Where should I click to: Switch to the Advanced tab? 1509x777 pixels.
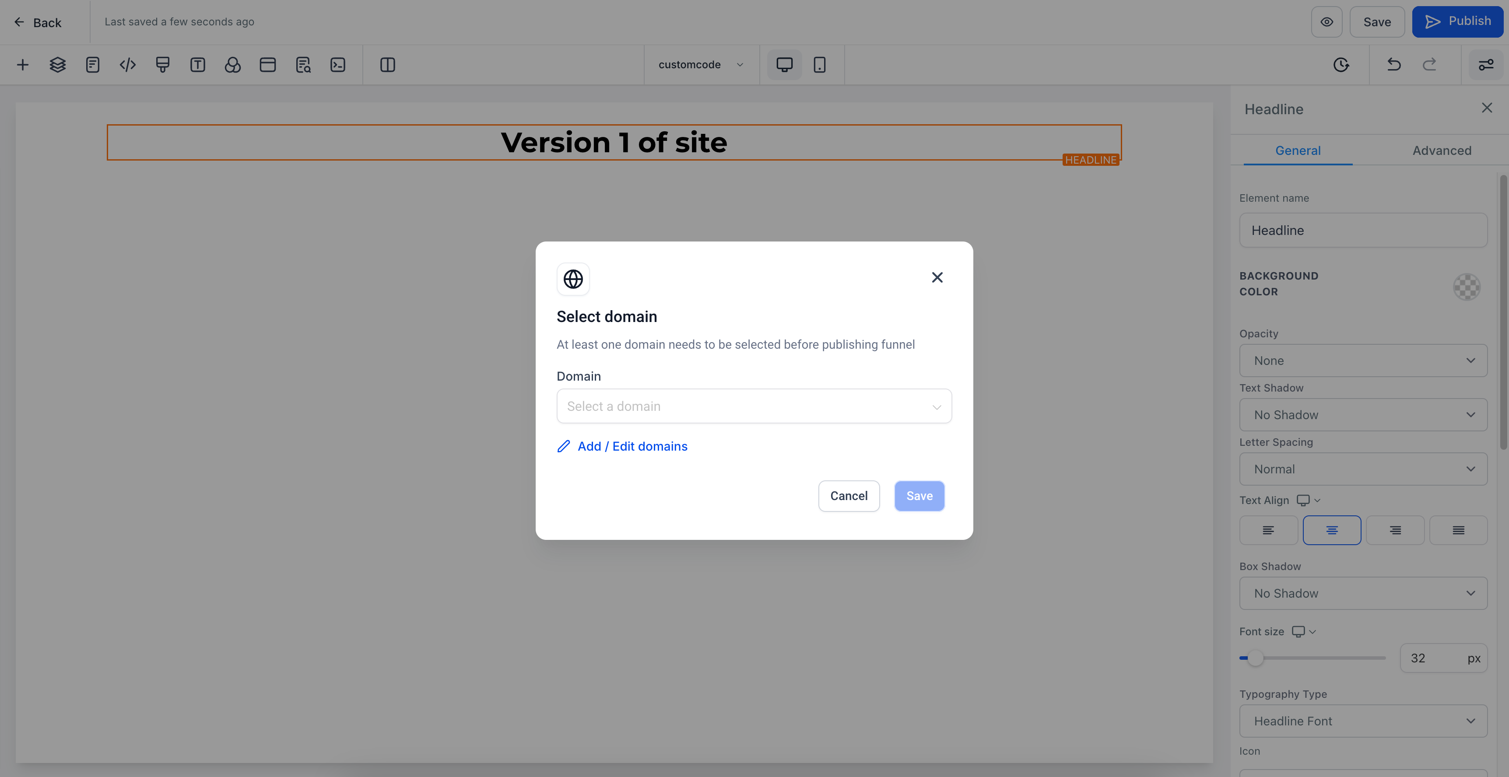[1442, 150]
